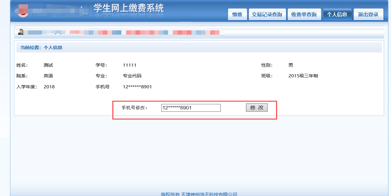Click the department value 英语
The height and width of the screenshot is (196, 391).
coord(48,76)
